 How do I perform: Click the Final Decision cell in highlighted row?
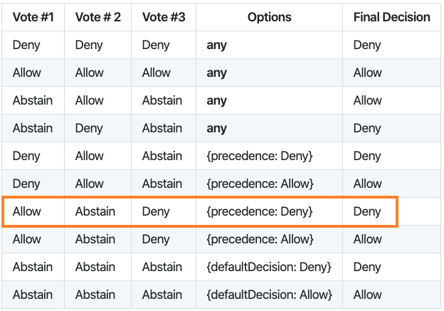click(x=367, y=211)
